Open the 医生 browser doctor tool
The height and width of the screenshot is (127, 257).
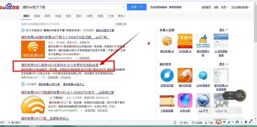coord(184,123)
